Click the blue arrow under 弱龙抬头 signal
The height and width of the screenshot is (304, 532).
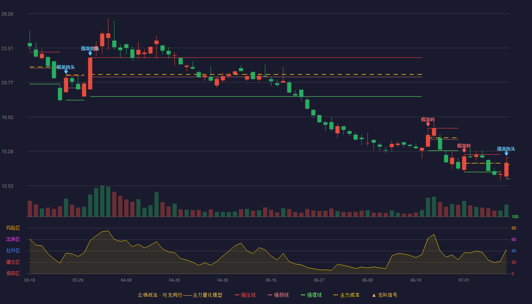point(66,72)
